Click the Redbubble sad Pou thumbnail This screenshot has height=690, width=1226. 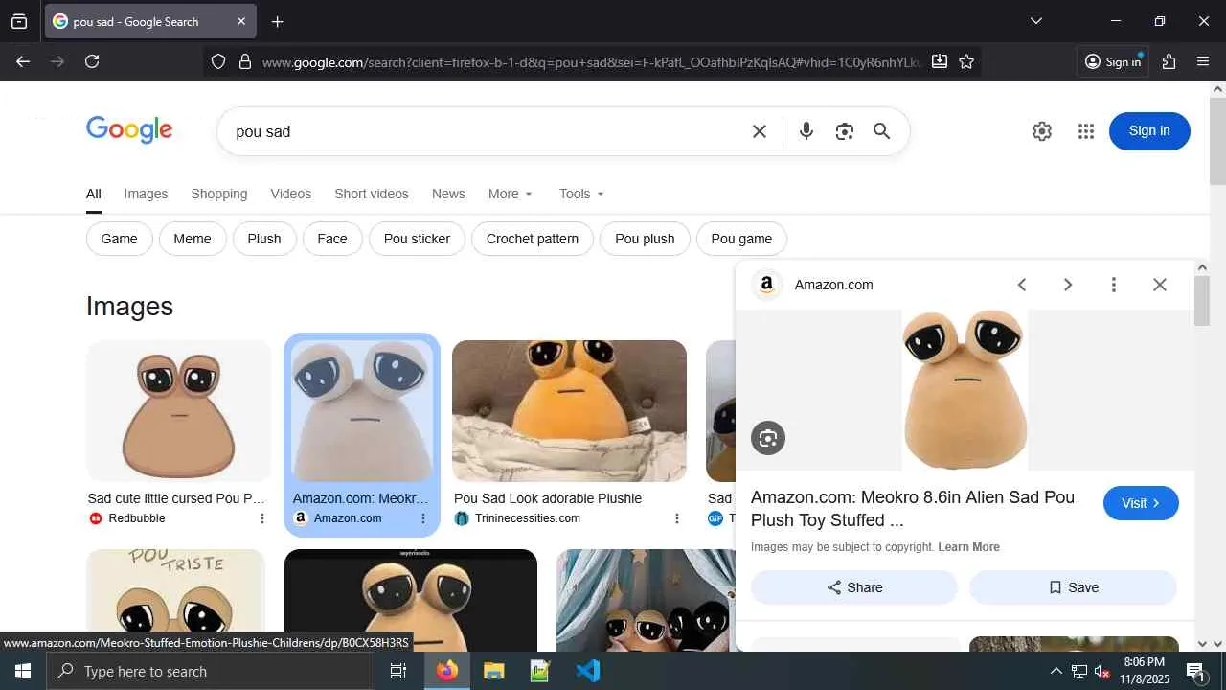179,411
